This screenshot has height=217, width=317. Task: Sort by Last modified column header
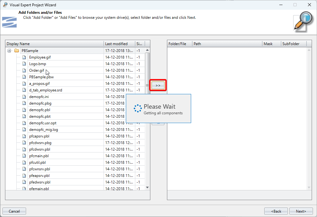[x=119, y=44]
